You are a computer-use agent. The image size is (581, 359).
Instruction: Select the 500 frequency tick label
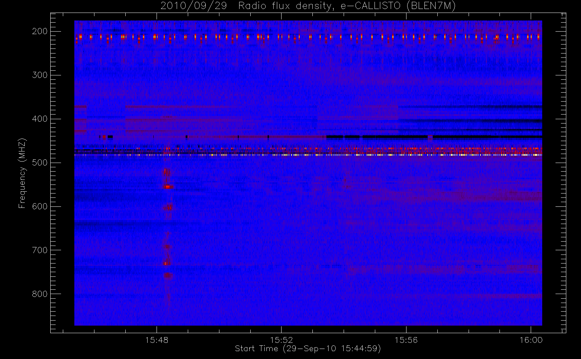pos(39,163)
